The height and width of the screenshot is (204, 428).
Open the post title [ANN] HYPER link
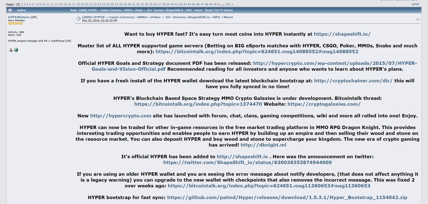tap(158, 17)
